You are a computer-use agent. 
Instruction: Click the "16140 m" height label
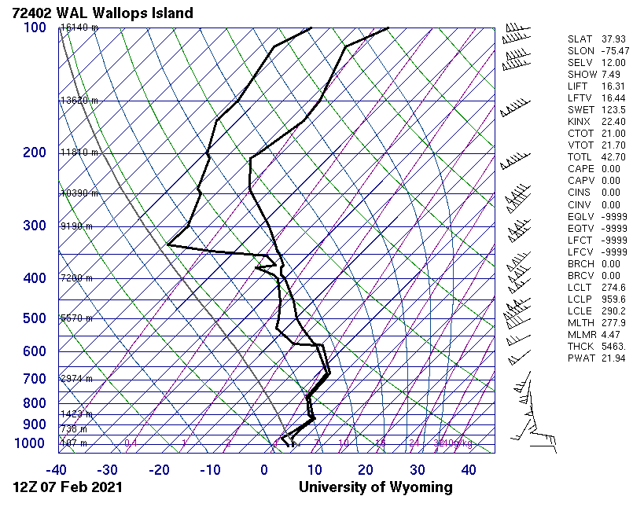(79, 28)
